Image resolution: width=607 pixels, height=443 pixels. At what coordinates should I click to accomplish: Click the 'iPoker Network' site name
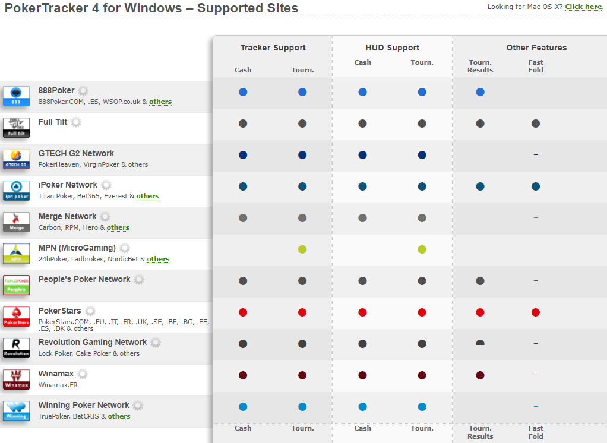click(x=68, y=185)
